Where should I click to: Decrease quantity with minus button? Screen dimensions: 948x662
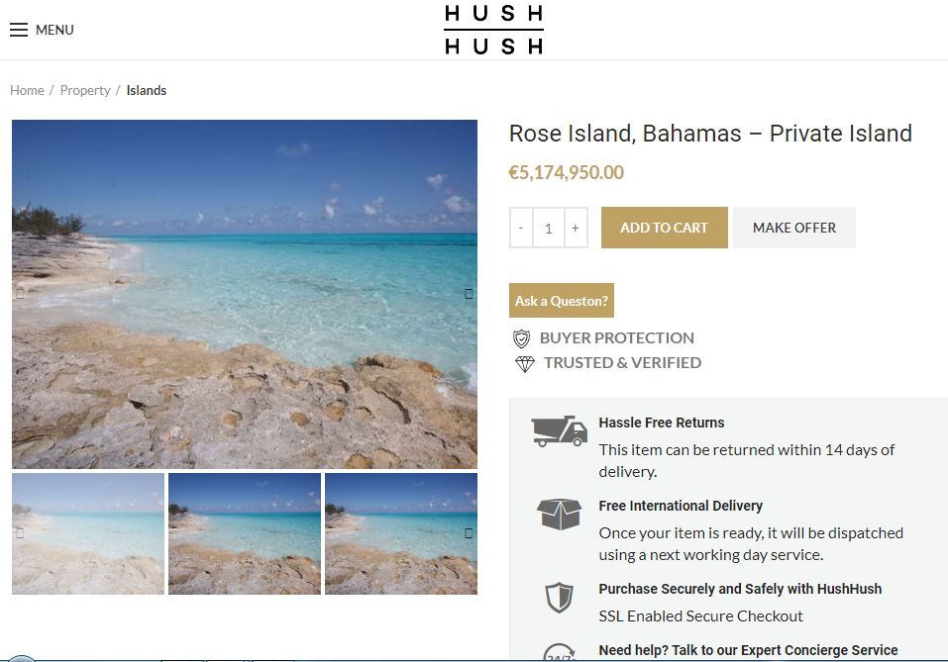(522, 228)
